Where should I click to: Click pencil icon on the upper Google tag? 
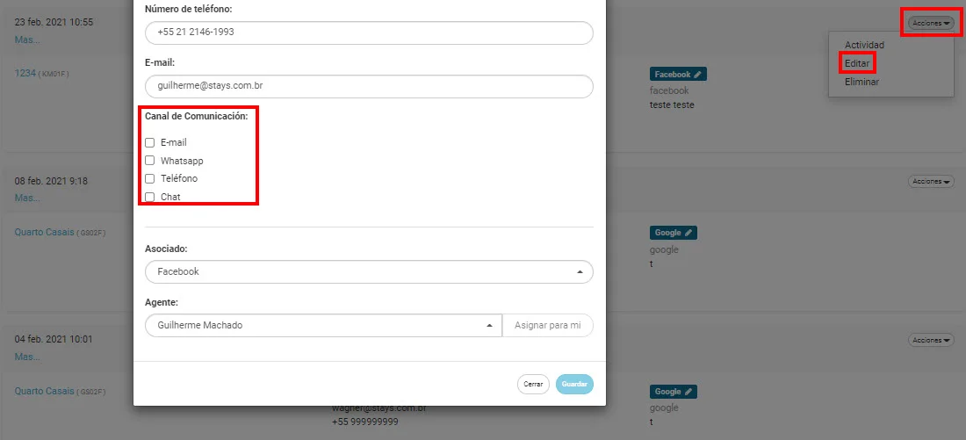coord(688,233)
